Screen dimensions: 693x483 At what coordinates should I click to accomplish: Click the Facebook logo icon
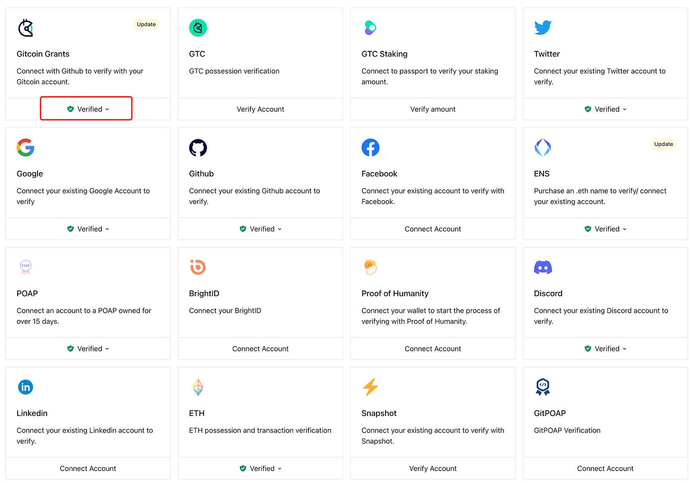click(x=370, y=148)
